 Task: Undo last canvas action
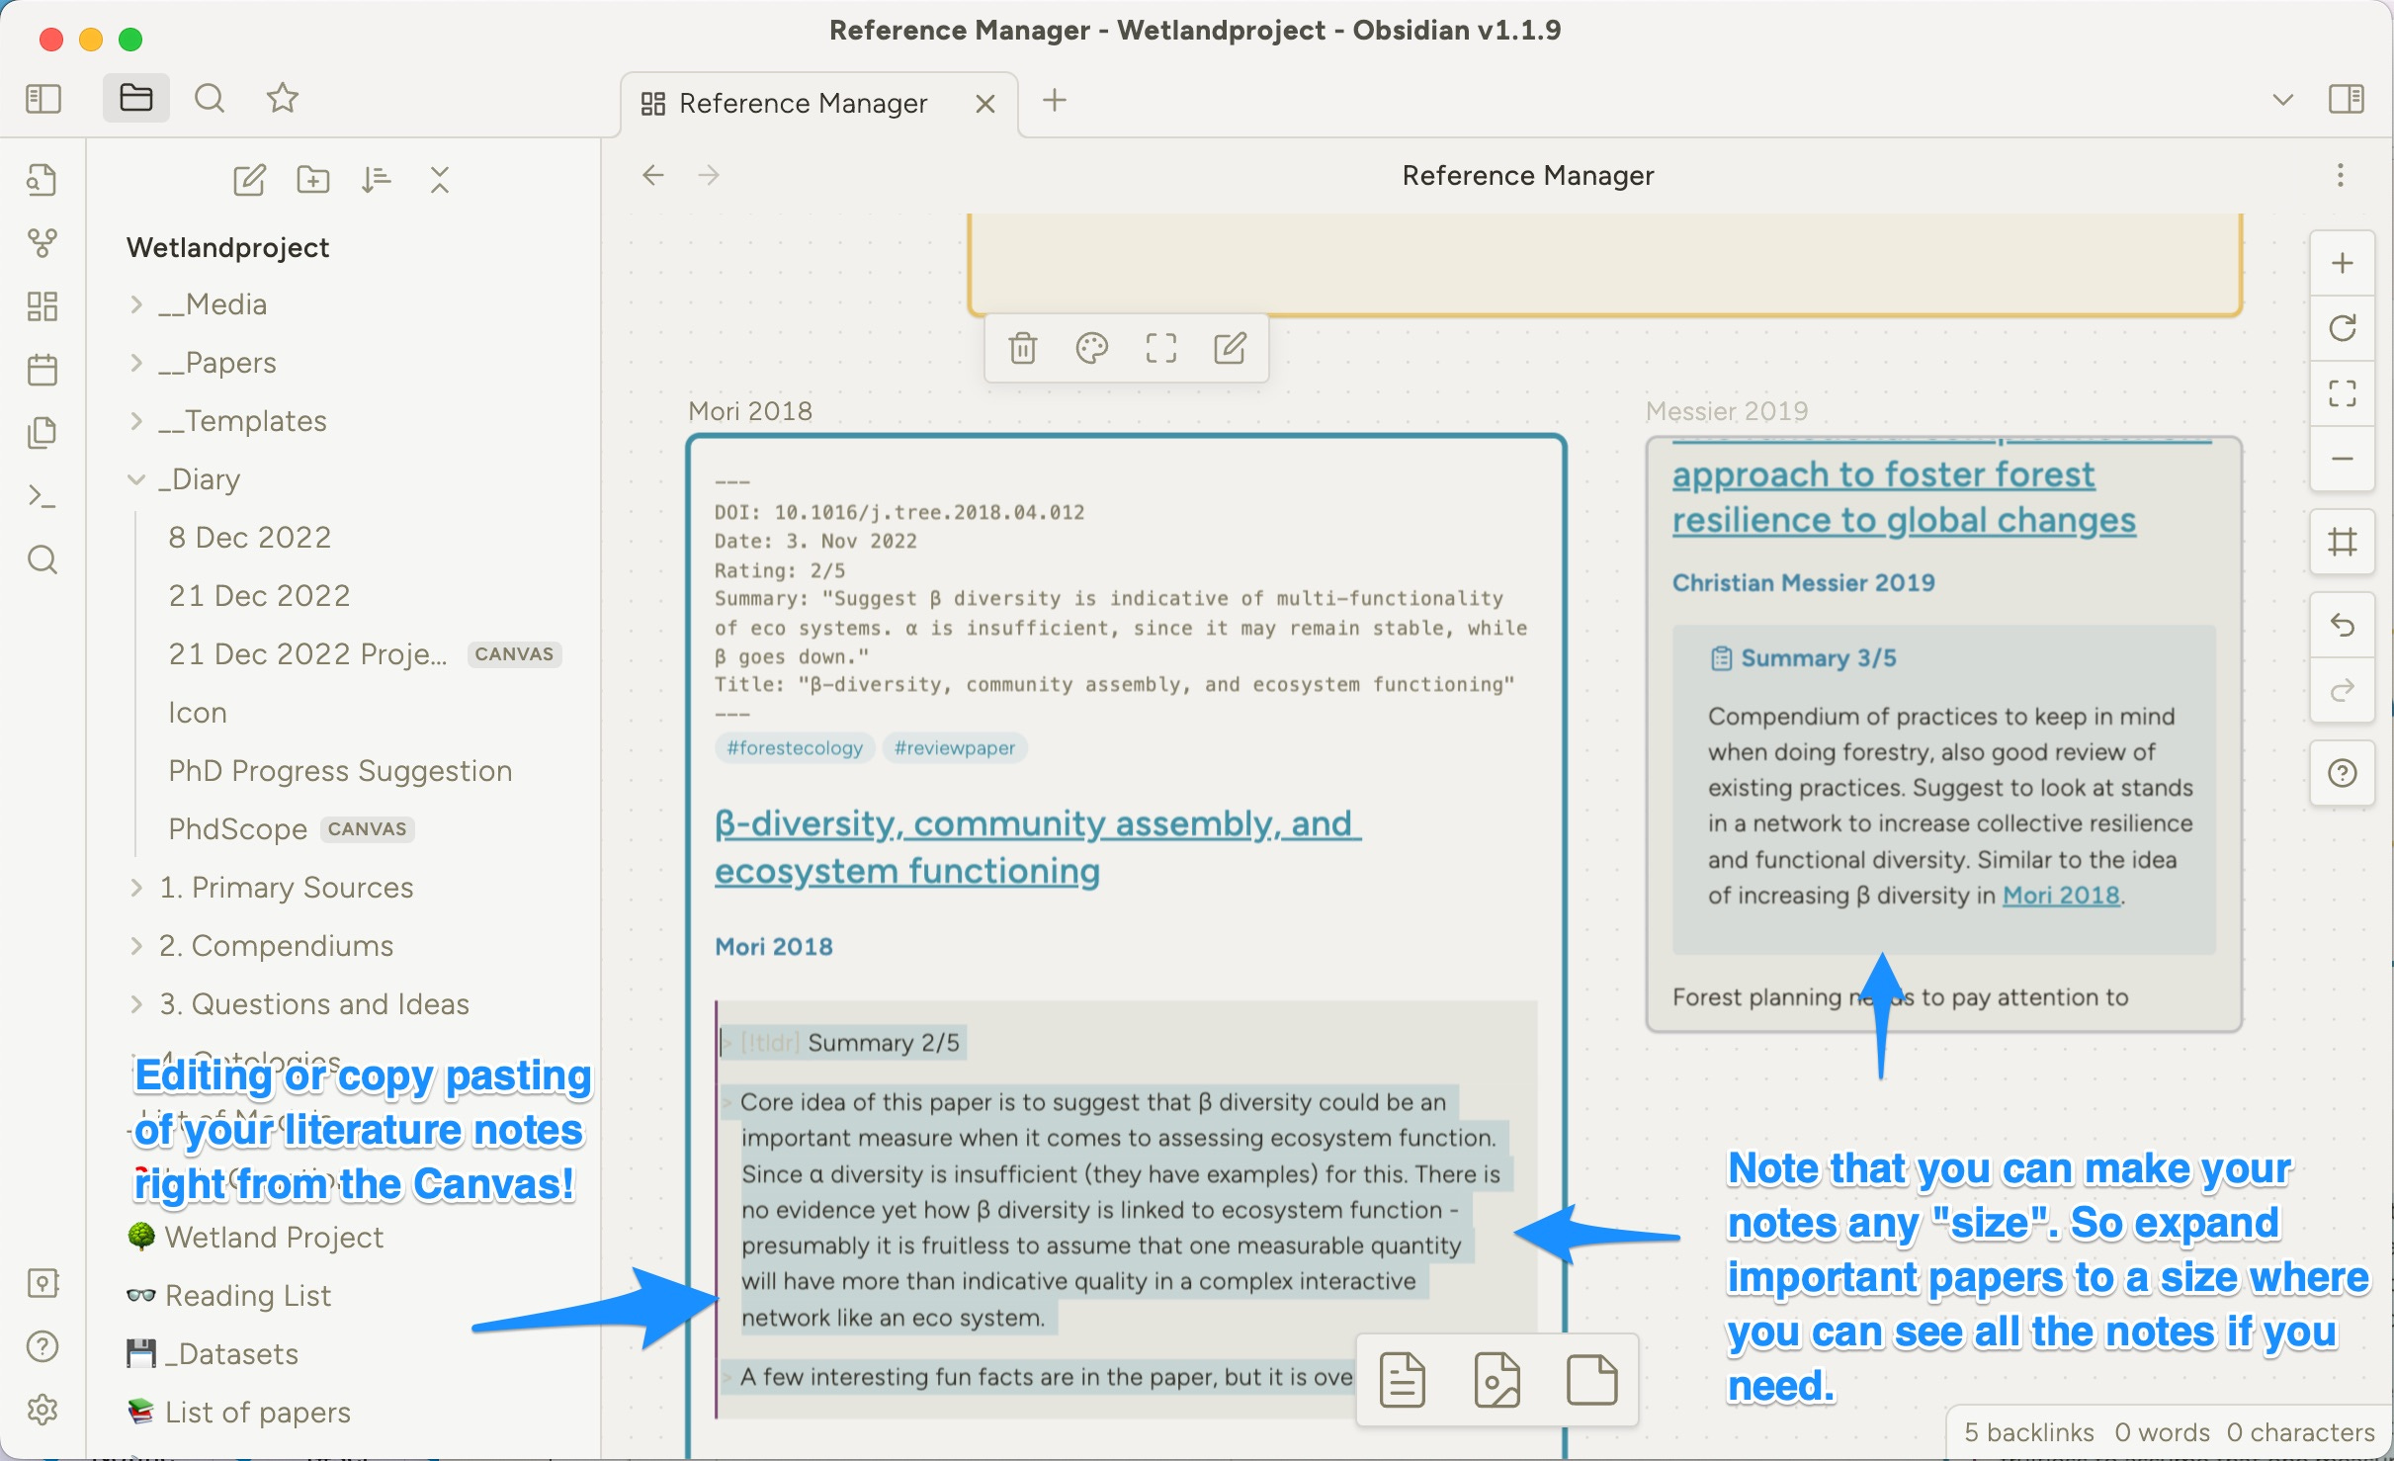coord(2343,625)
